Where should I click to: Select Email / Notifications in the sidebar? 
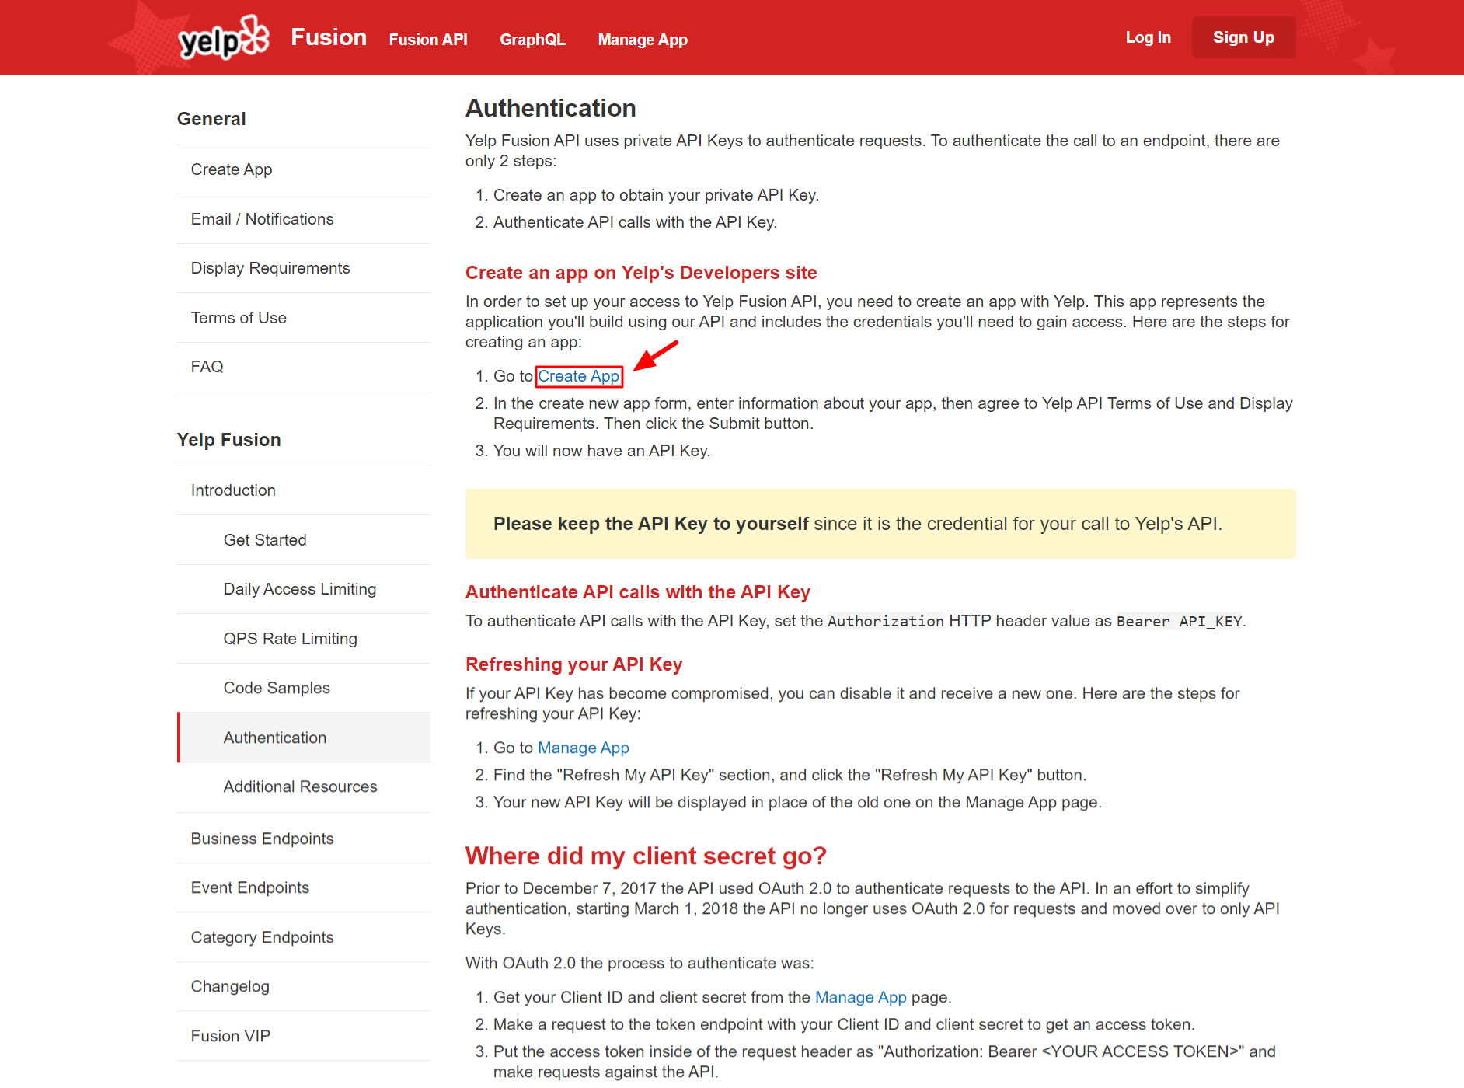coord(304,219)
